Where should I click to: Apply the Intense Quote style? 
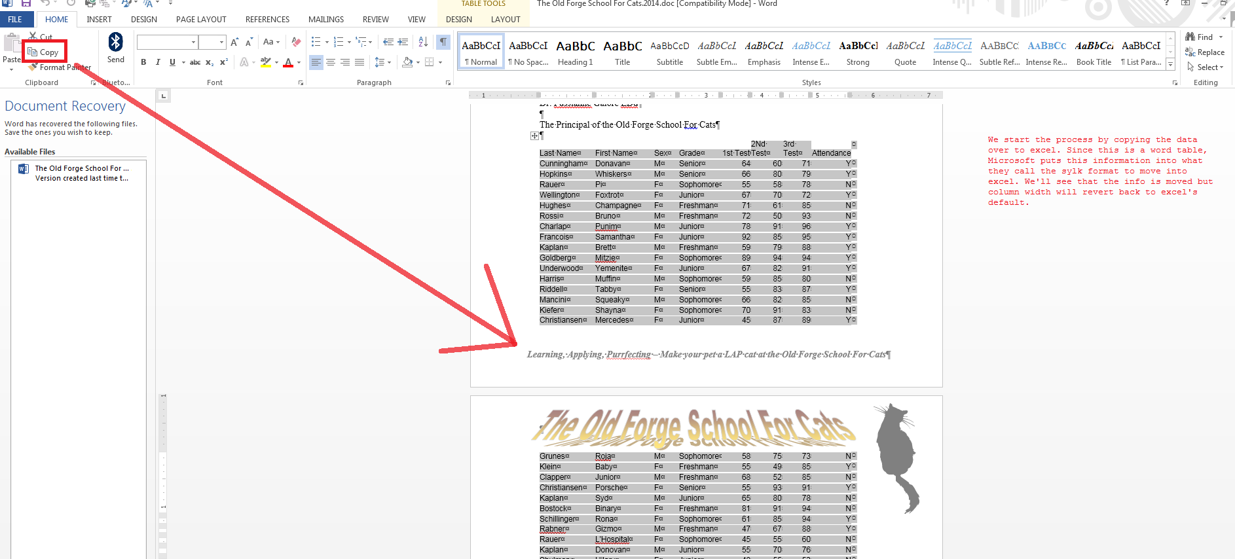[x=953, y=52]
